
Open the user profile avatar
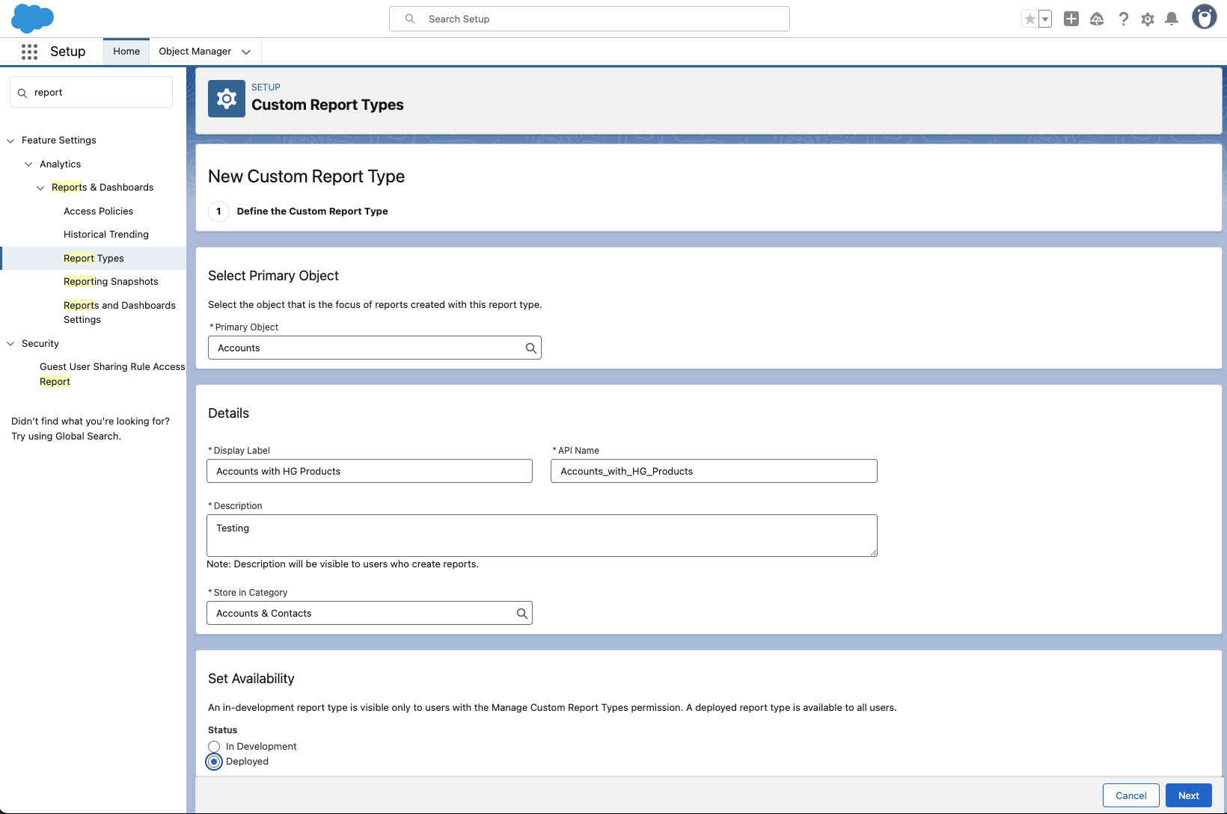coord(1205,16)
